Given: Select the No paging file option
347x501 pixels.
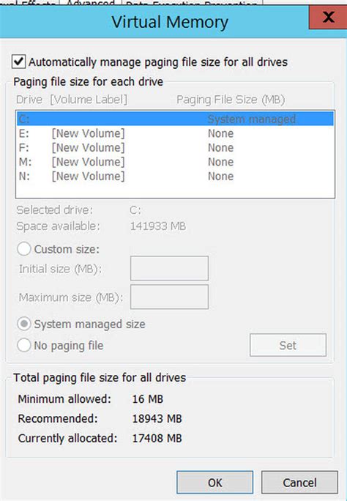Looking at the screenshot, I should [x=24, y=346].
